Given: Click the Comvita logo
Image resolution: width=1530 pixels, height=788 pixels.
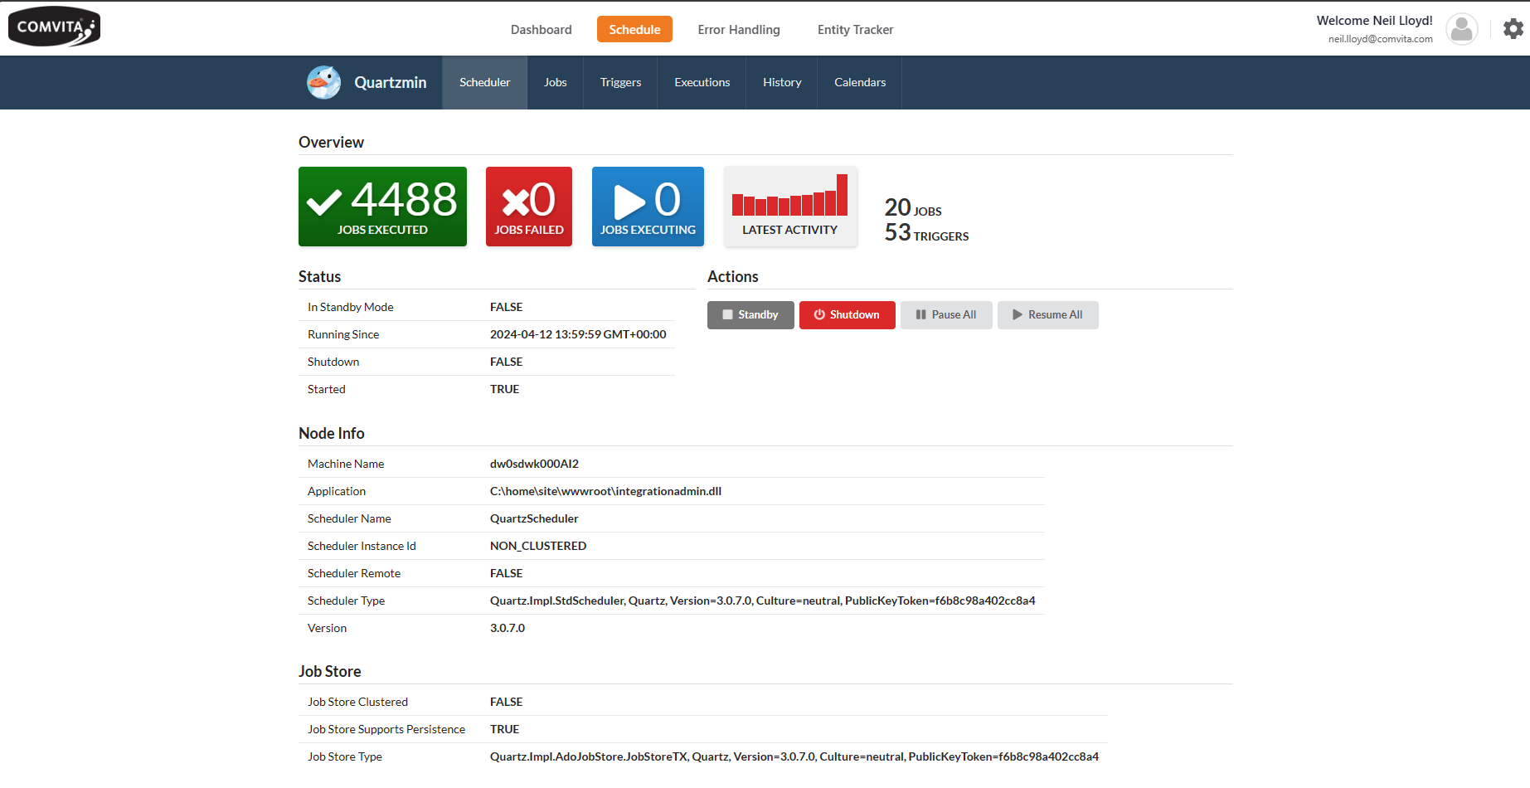Looking at the screenshot, I should pyautogui.click(x=54, y=27).
